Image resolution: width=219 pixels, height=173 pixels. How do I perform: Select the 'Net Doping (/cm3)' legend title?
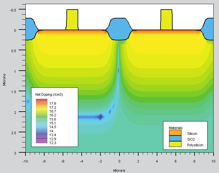tap(49, 94)
